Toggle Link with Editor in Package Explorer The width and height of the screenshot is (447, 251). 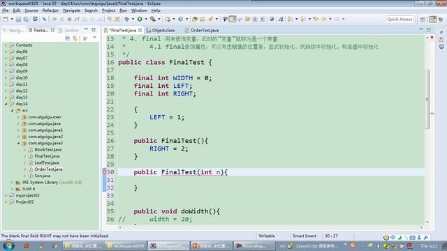tap(75, 38)
